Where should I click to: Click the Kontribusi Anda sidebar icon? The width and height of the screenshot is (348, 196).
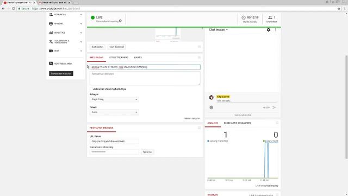(x=51, y=64)
